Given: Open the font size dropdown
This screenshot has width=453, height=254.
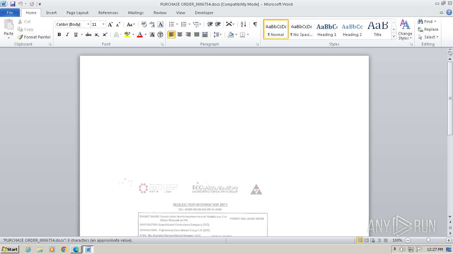Looking at the screenshot, I should pyautogui.click(x=103, y=24).
